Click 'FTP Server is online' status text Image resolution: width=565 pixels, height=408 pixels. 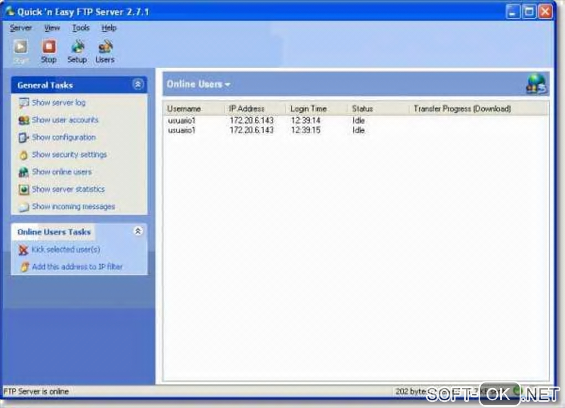tap(36, 391)
